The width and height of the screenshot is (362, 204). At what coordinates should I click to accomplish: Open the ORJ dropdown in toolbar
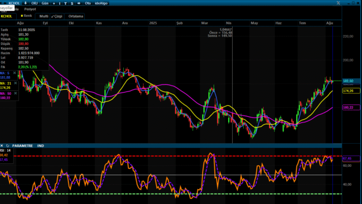[34, 3]
